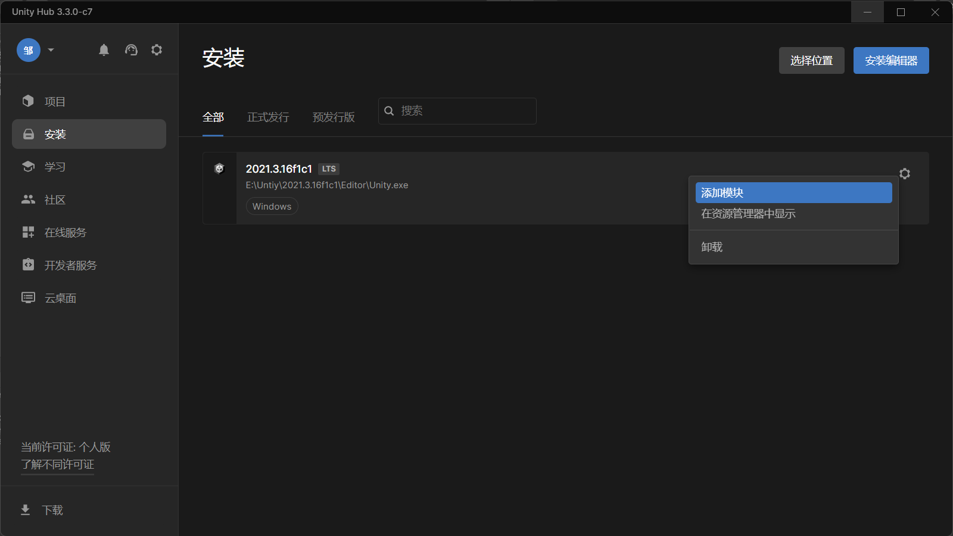Viewport: 953px width, 536px height.
Task: Go to 项目 in the sidebar
Action: pos(89,101)
